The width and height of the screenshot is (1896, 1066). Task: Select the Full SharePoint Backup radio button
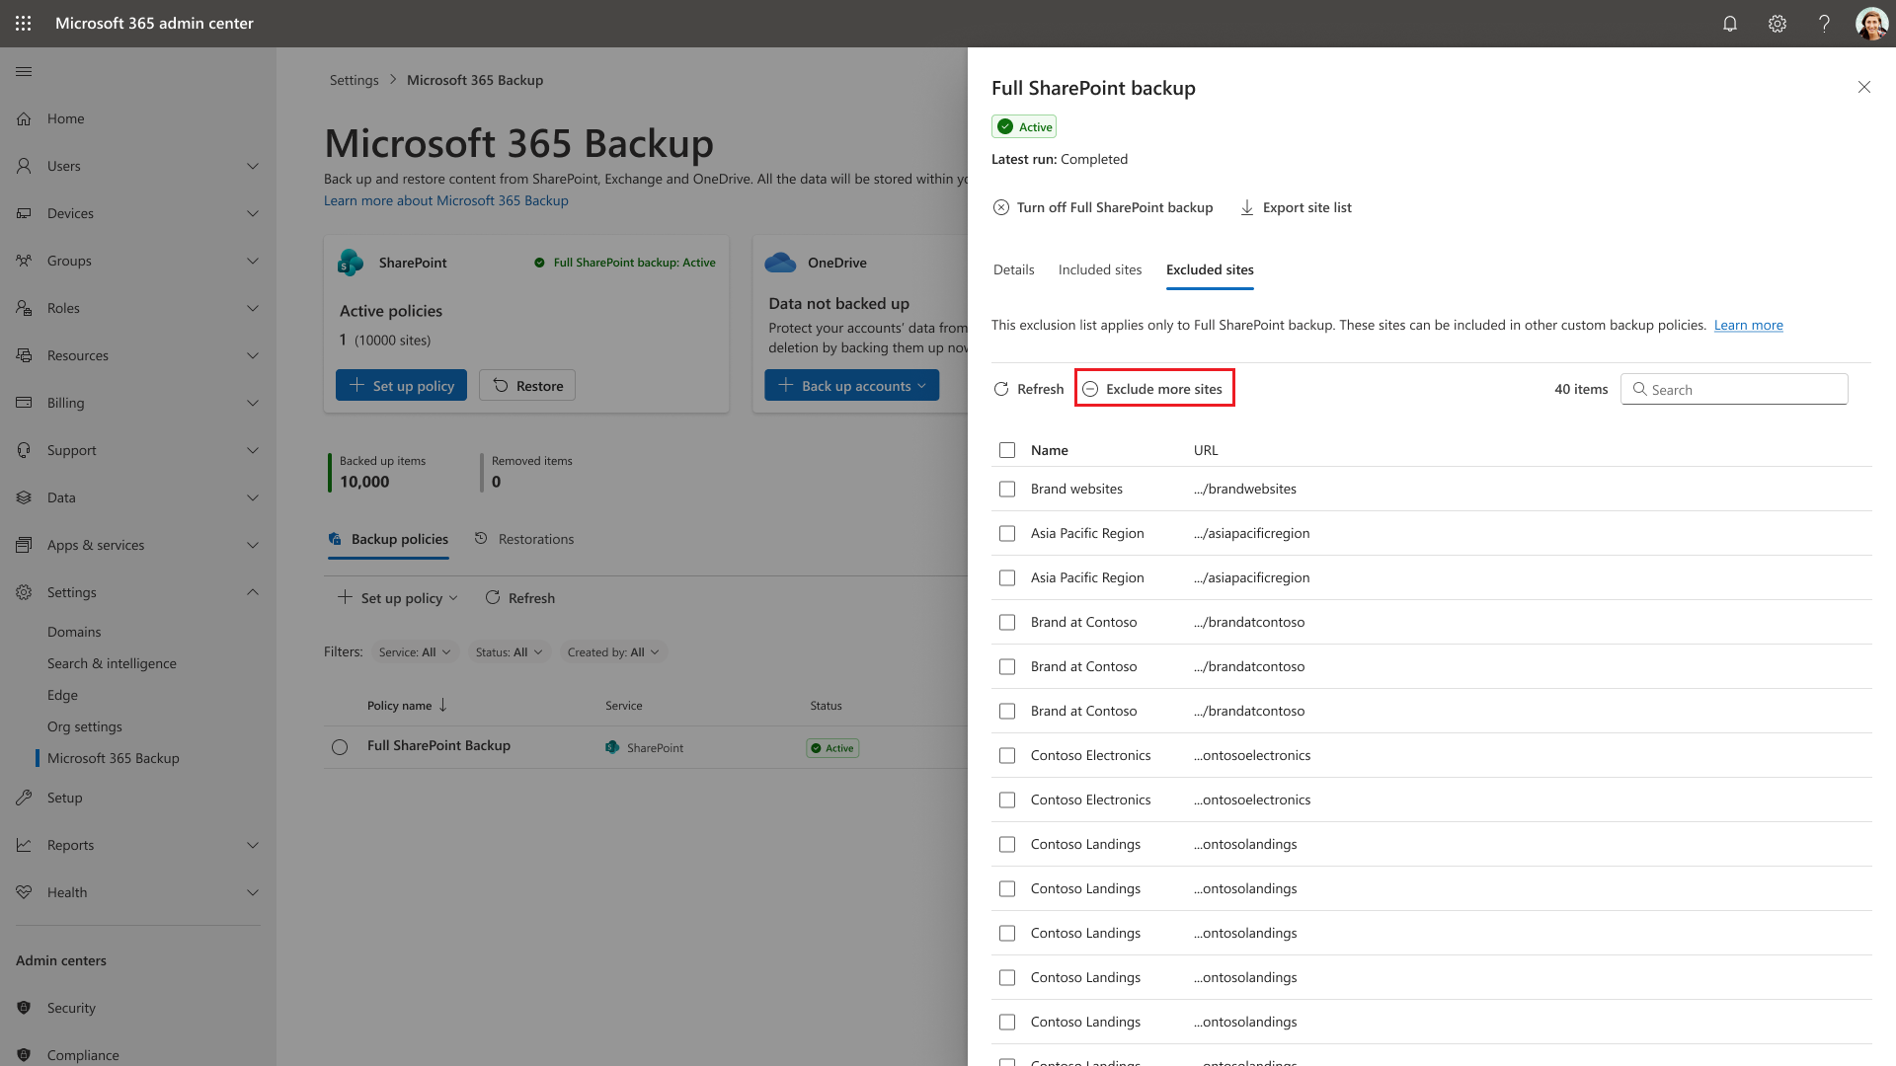click(x=340, y=747)
